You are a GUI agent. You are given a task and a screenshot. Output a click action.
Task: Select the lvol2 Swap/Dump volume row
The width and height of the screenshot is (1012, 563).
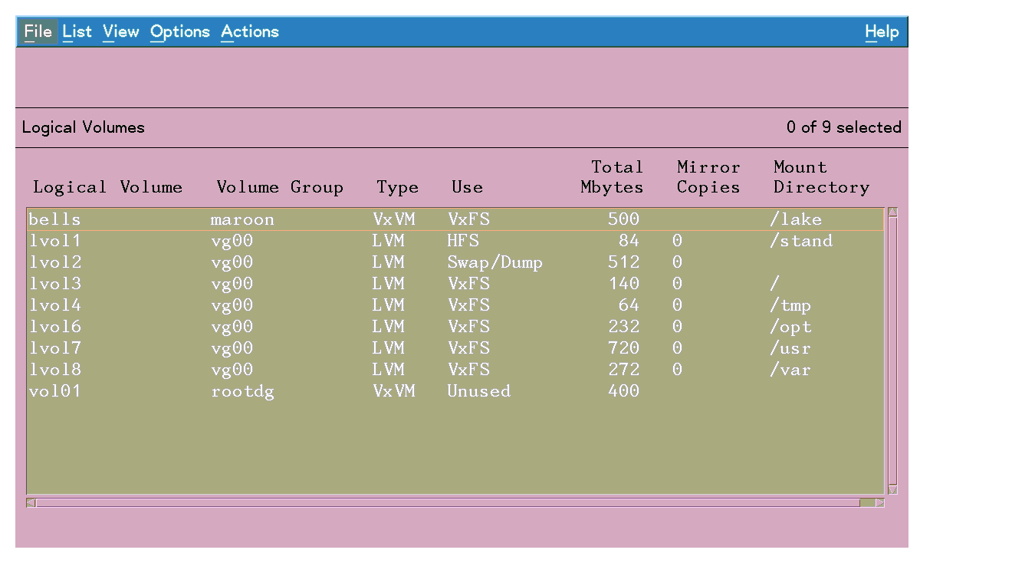click(55, 262)
